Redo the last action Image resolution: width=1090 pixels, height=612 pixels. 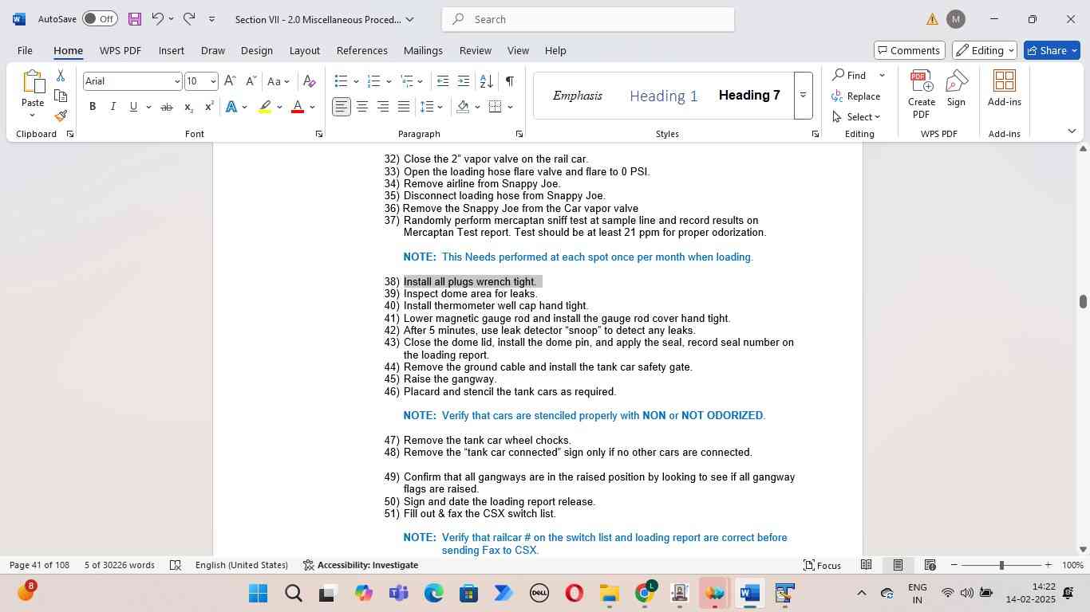click(x=189, y=18)
